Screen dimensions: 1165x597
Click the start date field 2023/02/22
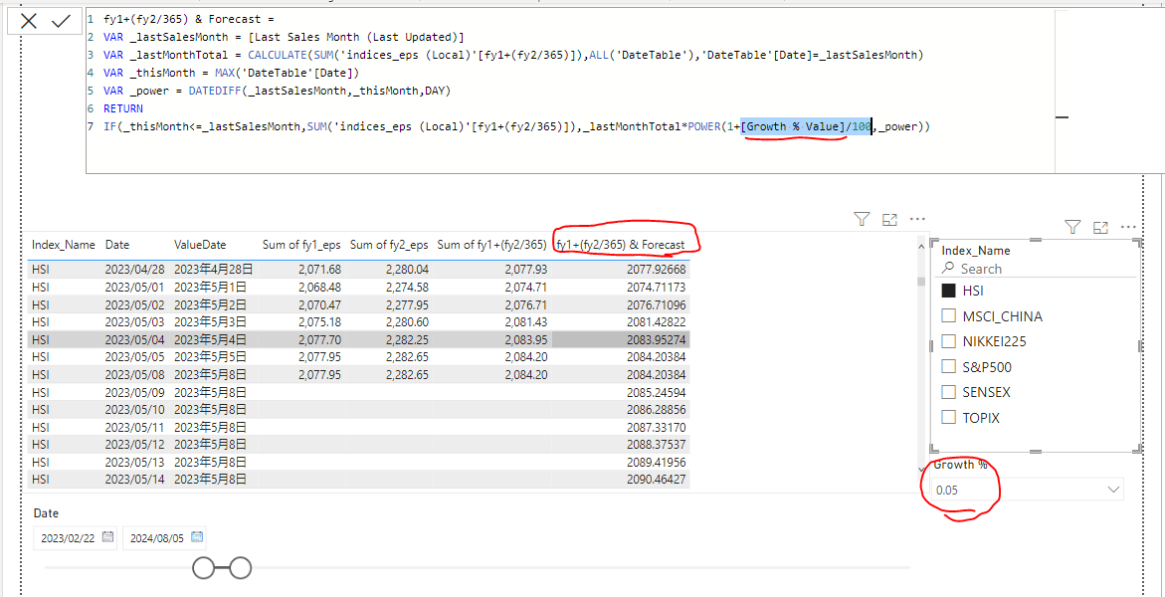[x=75, y=537]
